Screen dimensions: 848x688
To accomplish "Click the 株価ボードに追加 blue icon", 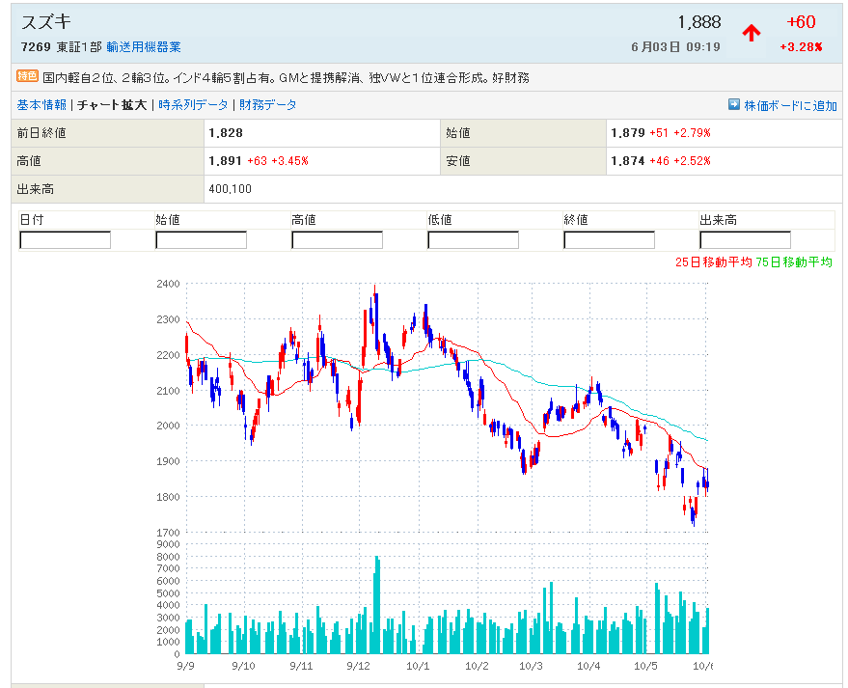I will tap(733, 105).
